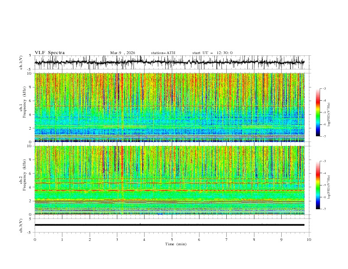Click the "start UT = 12:30:0" header text
The width and height of the screenshot is (348, 269).
[x=212, y=53]
